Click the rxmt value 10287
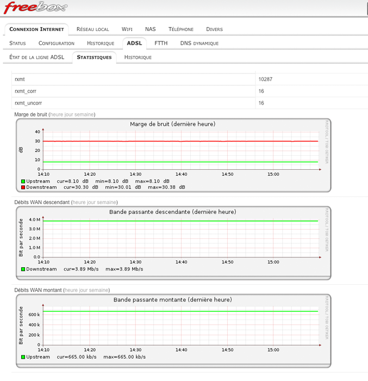The image size is (368, 381). [265, 79]
